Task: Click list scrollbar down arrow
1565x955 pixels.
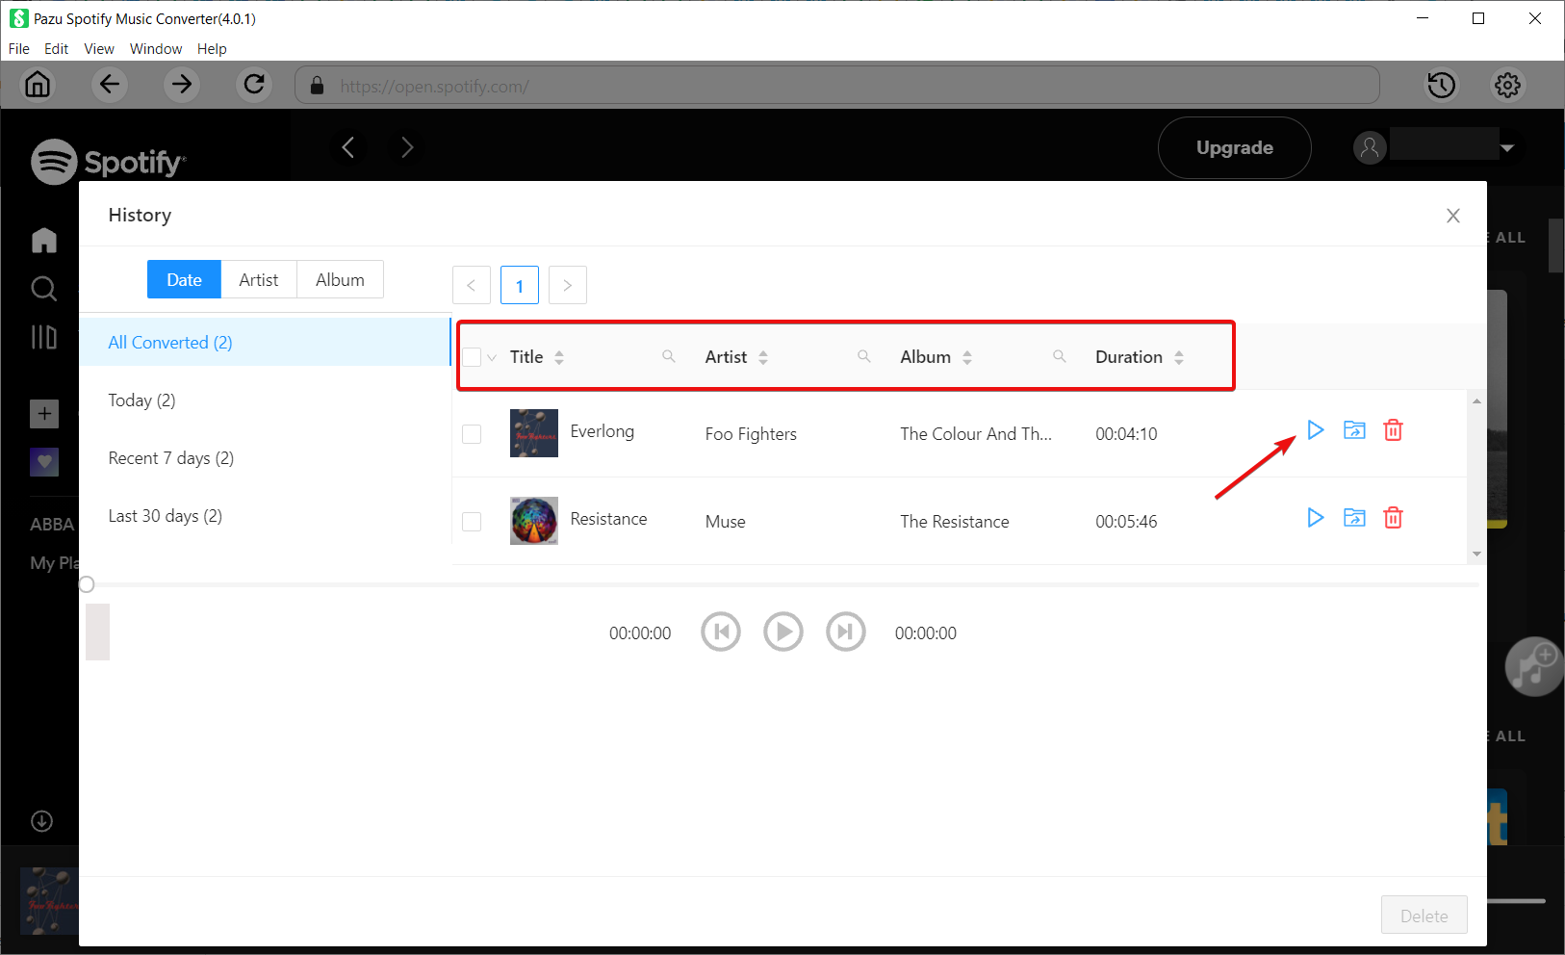Action: [1476, 555]
